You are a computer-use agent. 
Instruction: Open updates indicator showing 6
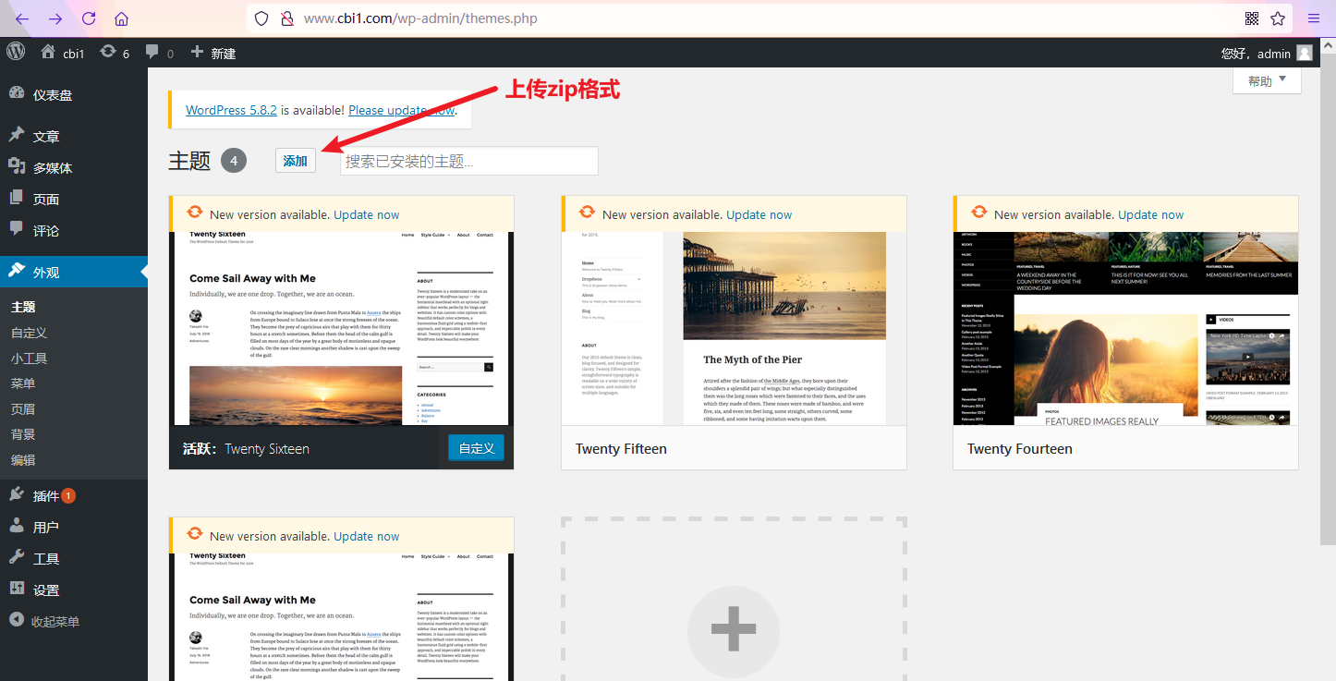(x=115, y=53)
